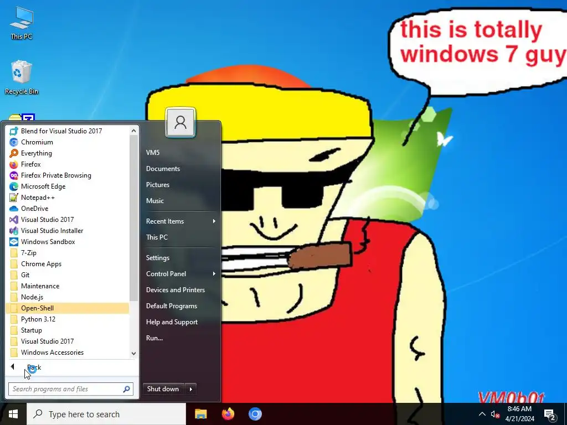Viewport: 567px width, 425px height.
Task: Expand the Control Panel submenu arrow
Action: 214,274
